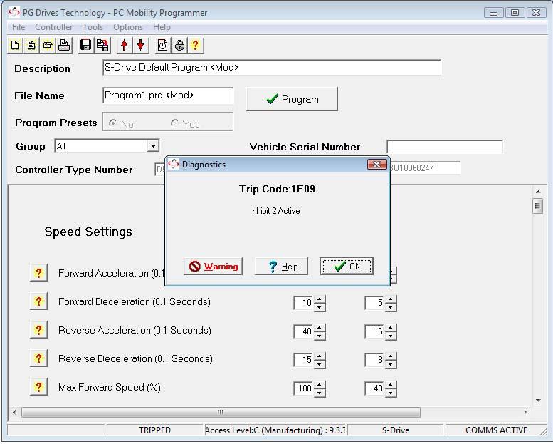Viewport: 553px width, 444px height.
Task: Click the Trip Code:1E09 text
Action: [x=277, y=189]
